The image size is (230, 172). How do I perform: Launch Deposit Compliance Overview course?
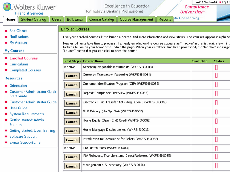point(72,94)
